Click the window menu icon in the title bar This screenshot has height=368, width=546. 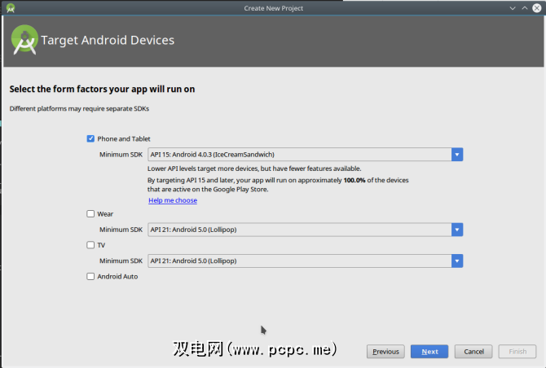point(9,8)
